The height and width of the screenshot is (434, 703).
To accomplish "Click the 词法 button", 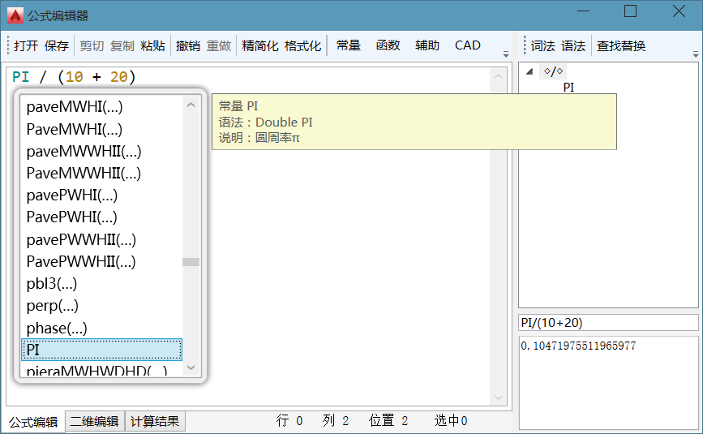I will [543, 45].
